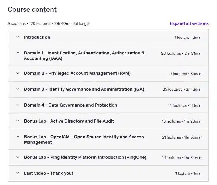Expand Domain 2 - Privileged Account Management title
217x185 pixels.
77,73
